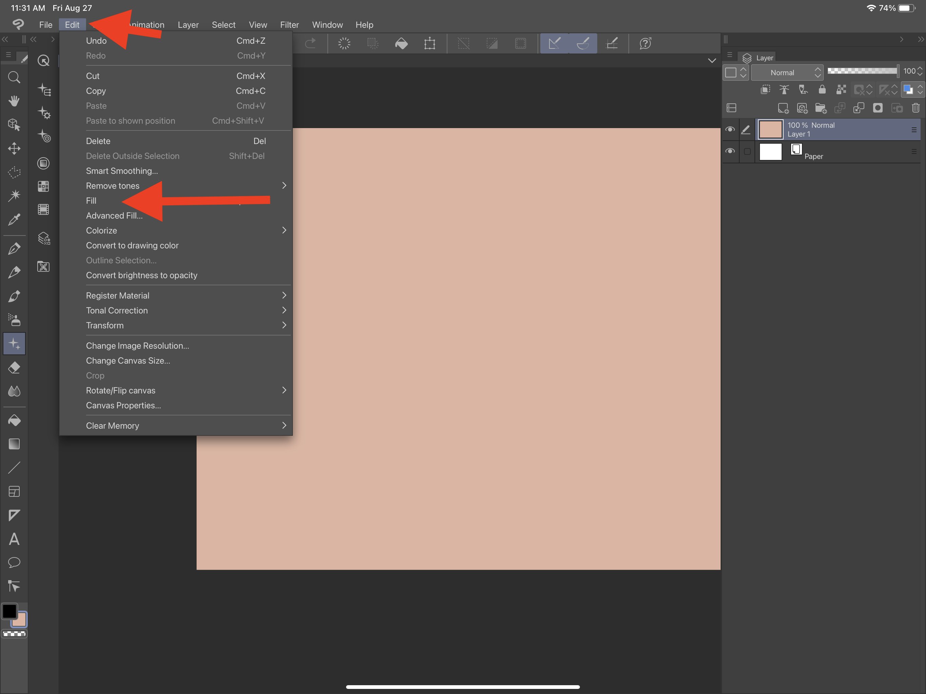Image resolution: width=926 pixels, height=694 pixels.
Task: Hide Layer 1 with the eye icon
Action: pyautogui.click(x=730, y=129)
